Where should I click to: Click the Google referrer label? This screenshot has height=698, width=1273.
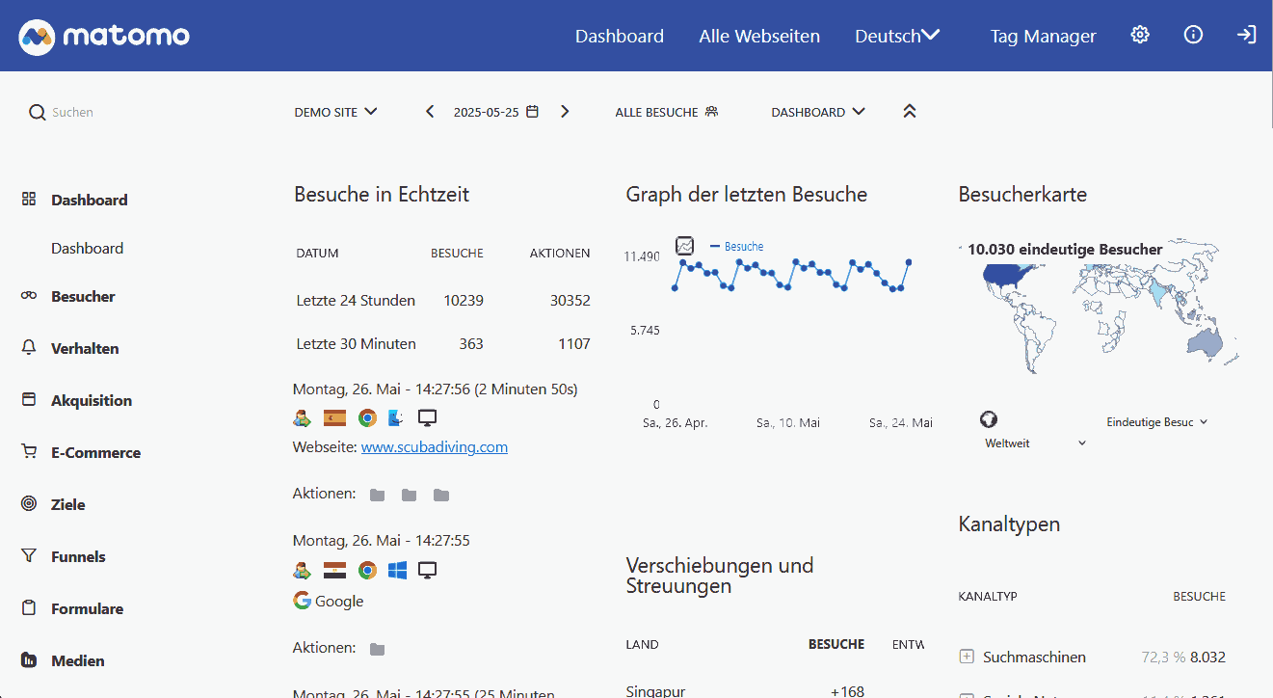(x=339, y=601)
